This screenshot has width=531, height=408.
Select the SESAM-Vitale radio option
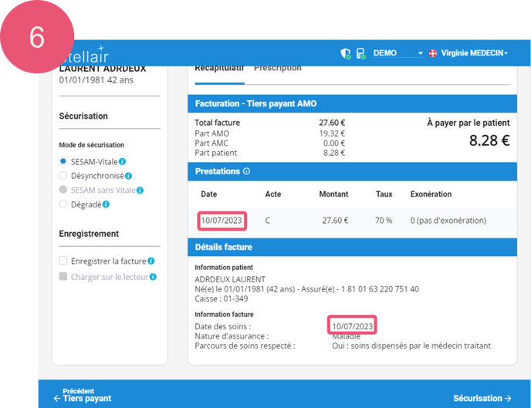click(63, 162)
